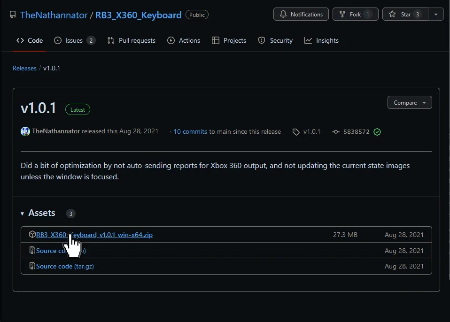This screenshot has height=322, width=450.
Task: Click the repository book icon
Action: point(13,15)
